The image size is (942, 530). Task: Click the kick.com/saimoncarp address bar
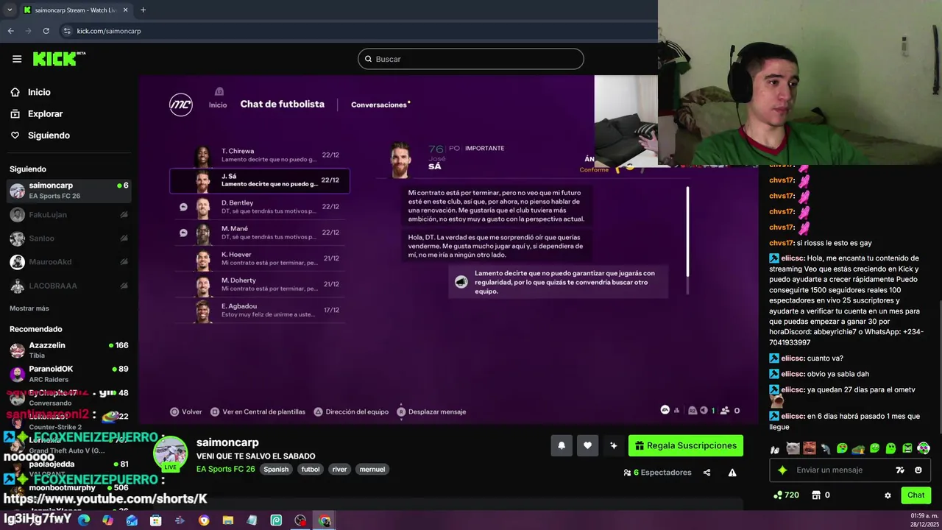[109, 31]
